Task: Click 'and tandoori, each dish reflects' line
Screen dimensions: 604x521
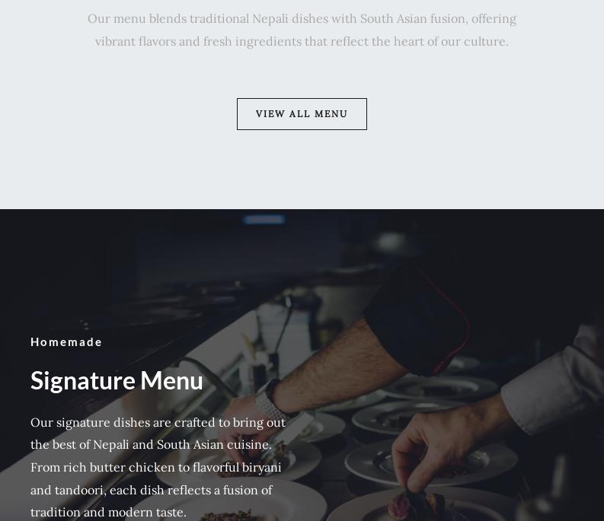Action: 152,490
